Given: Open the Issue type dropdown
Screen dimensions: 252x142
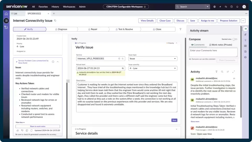Looking at the screenshot, I should (153, 59).
